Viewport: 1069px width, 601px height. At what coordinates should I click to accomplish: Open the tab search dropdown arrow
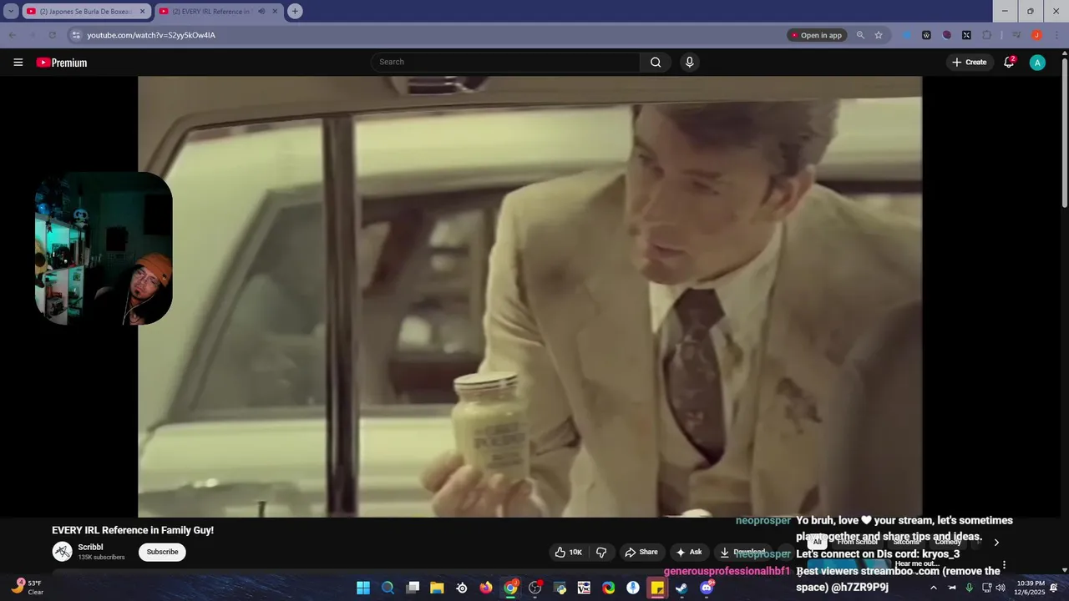point(11,12)
